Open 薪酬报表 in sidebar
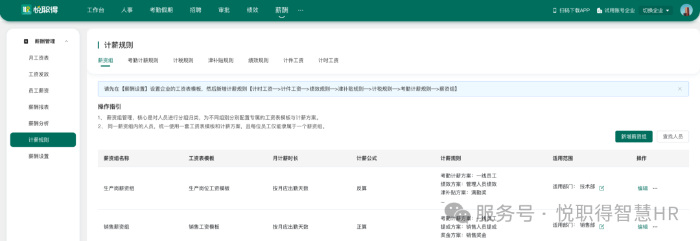This screenshot has width=700, height=241. 38,107
